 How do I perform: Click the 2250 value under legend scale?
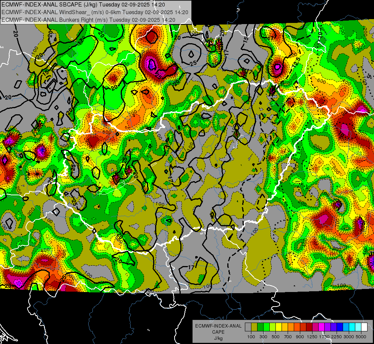click(x=337, y=337)
